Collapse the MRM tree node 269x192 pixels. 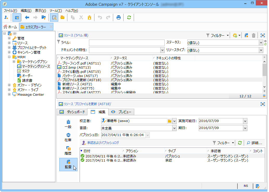tap(9, 57)
